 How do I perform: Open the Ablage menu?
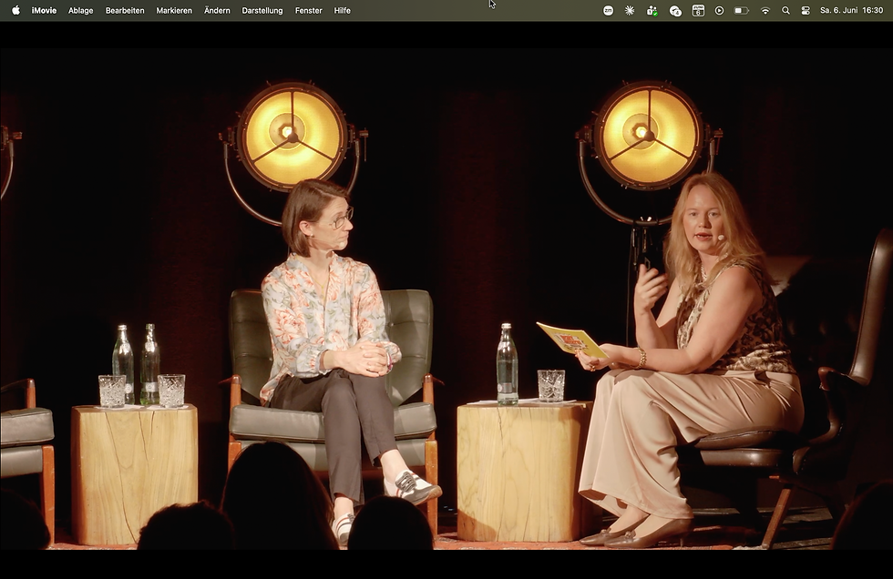(x=81, y=10)
